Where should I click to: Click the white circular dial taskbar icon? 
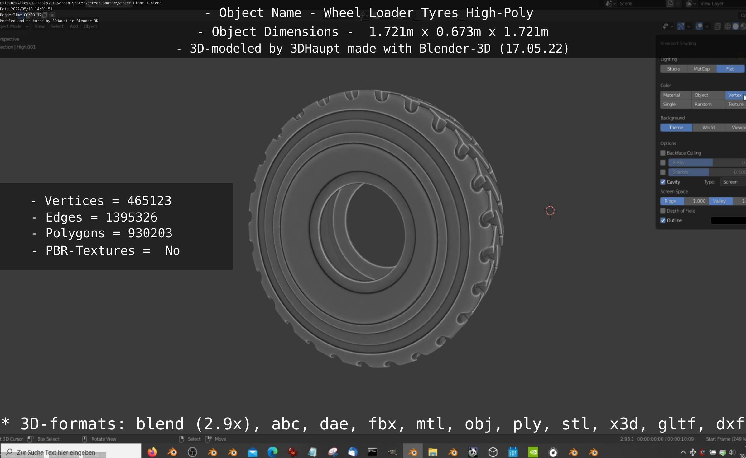(553, 452)
